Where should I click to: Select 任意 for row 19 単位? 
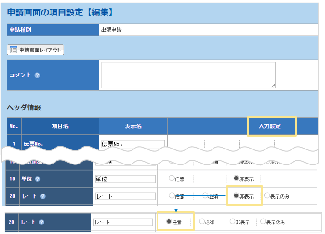point(172,179)
